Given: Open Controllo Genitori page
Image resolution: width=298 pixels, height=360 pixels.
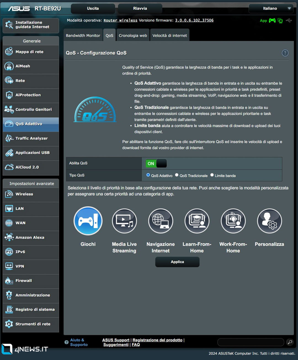Looking at the screenshot, I should pyautogui.click(x=31, y=109).
